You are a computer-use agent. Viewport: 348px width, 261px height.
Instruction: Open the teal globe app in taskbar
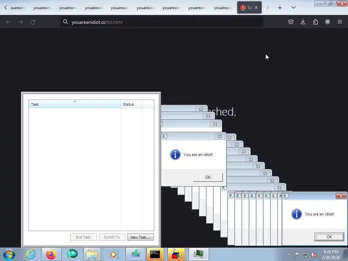[x=72, y=254]
